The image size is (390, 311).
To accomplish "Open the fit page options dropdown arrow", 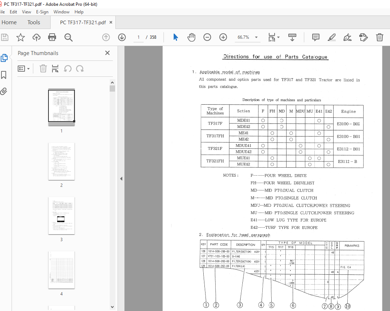I will click(278, 37).
